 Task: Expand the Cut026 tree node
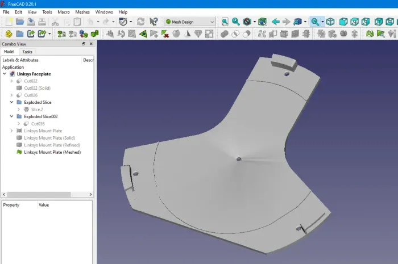pos(11,95)
